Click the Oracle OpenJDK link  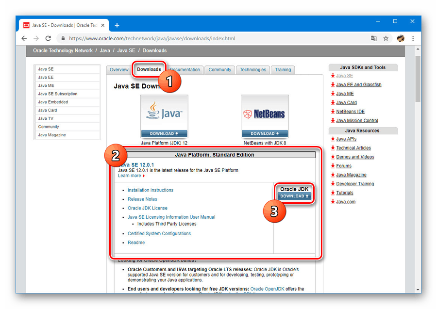(x=267, y=289)
